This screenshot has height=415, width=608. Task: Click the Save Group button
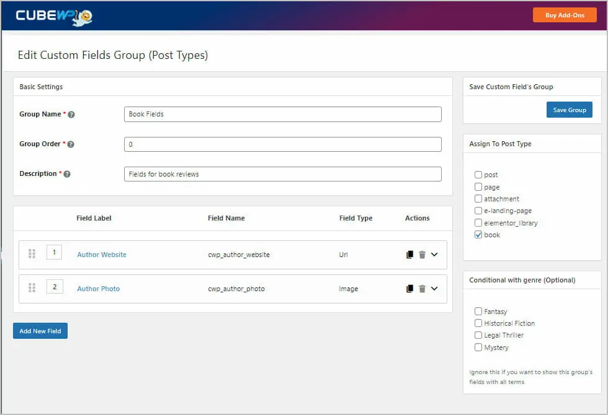(569, 110)
